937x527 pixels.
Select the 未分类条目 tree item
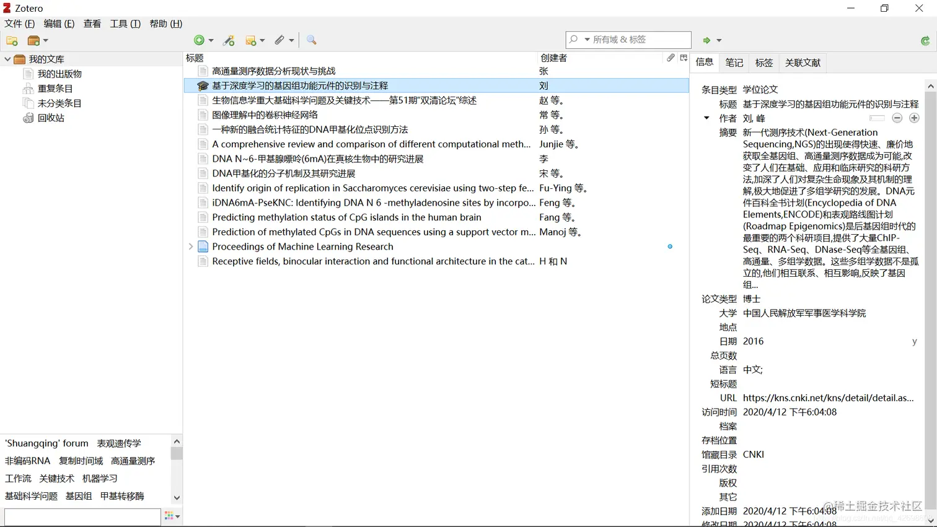(59, 103)
